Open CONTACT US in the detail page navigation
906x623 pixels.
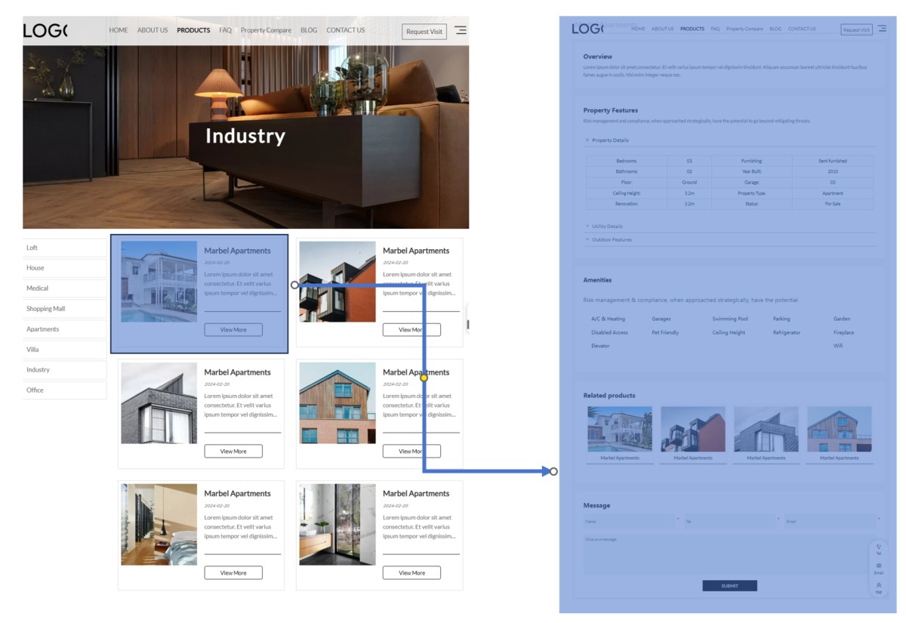[x=802, y=29]
